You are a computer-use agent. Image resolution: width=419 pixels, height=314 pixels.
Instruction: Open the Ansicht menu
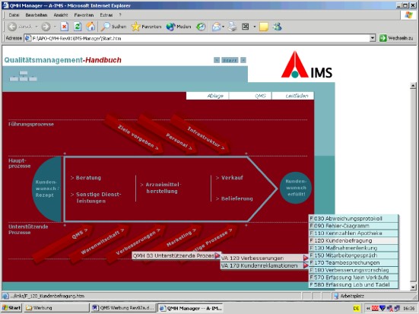tap(61, 15)
